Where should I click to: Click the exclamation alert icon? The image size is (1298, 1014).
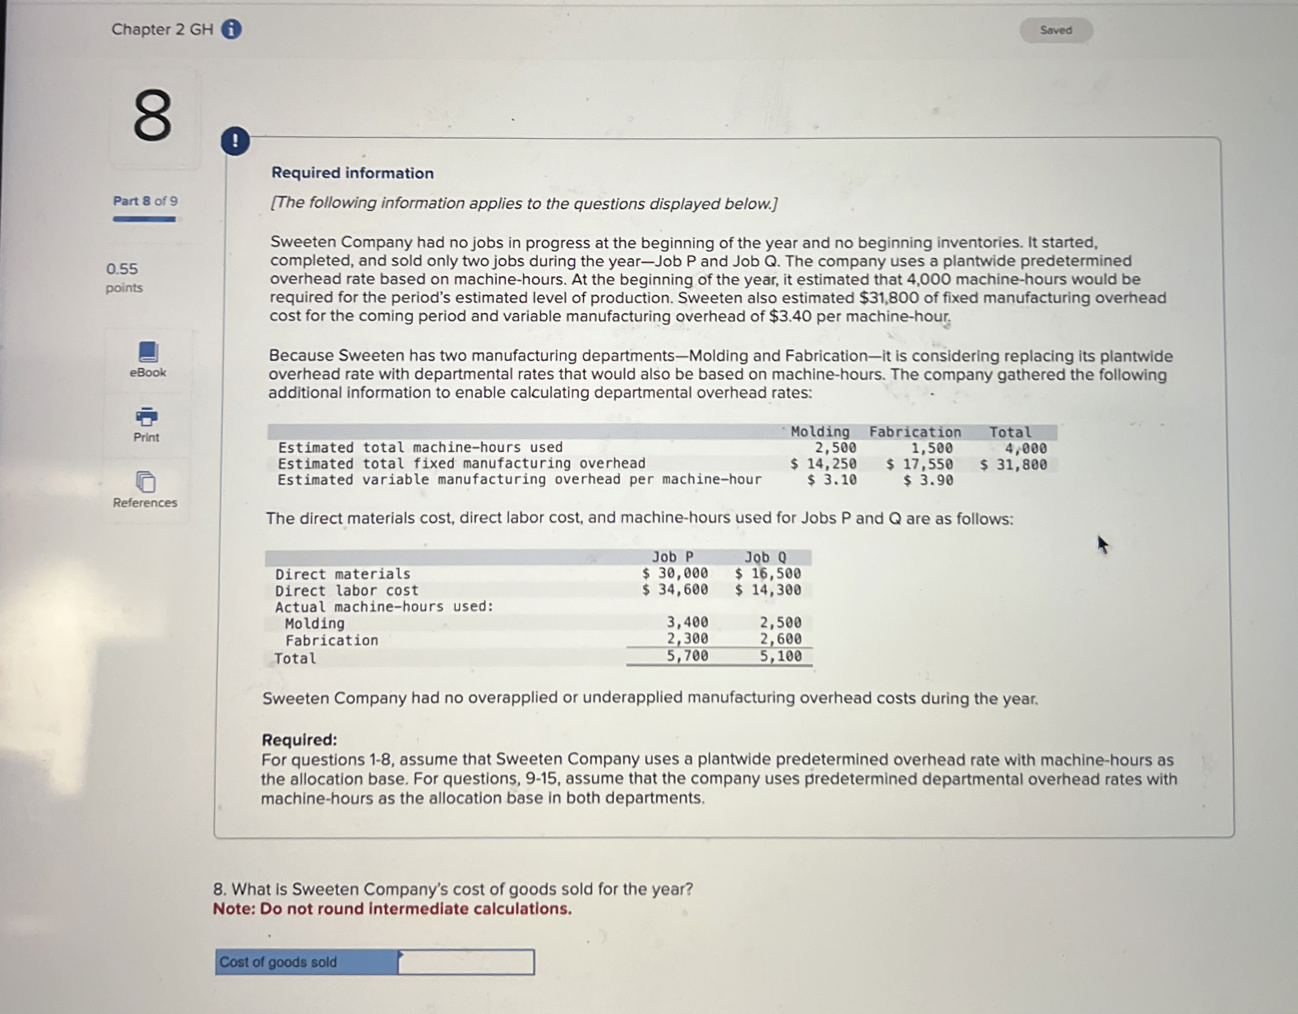236,142
